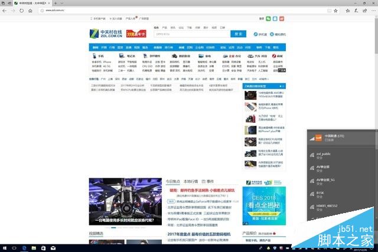The height and width of the screenshot is (252, 378).
Task: Open the Windows Start menu
Action: [x=5, y=248]
